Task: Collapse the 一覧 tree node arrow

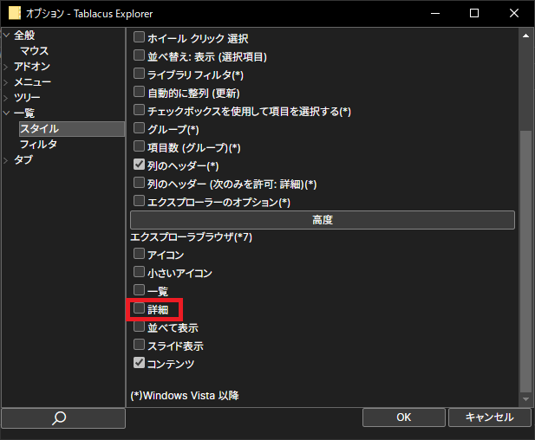Action: click(6, 113)
